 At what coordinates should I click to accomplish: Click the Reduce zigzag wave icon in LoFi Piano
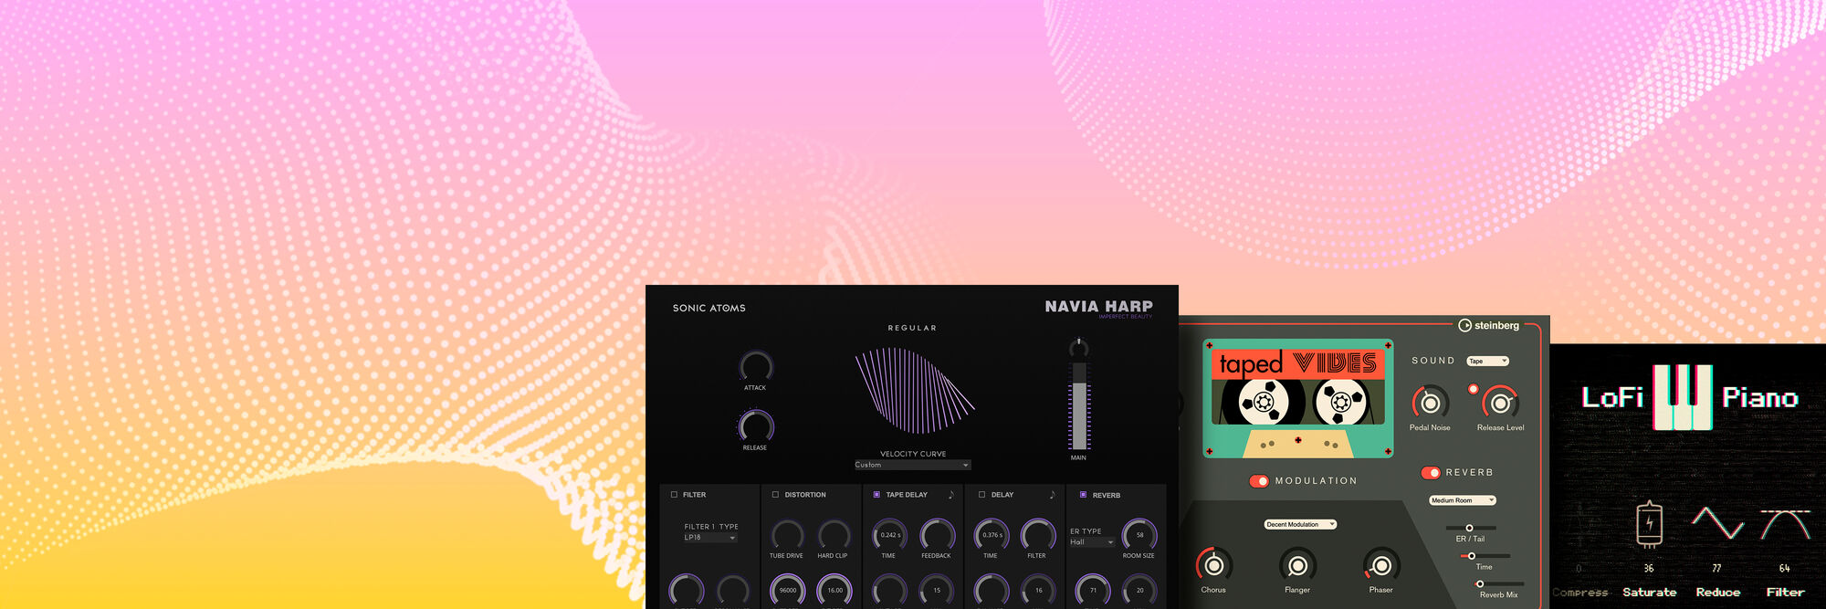[1717, 523]
